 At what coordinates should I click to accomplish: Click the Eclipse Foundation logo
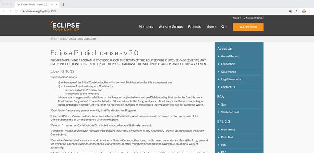pos(65,26)
